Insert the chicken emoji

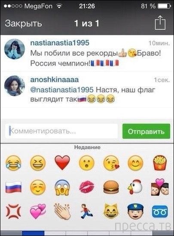coord(135,187)
